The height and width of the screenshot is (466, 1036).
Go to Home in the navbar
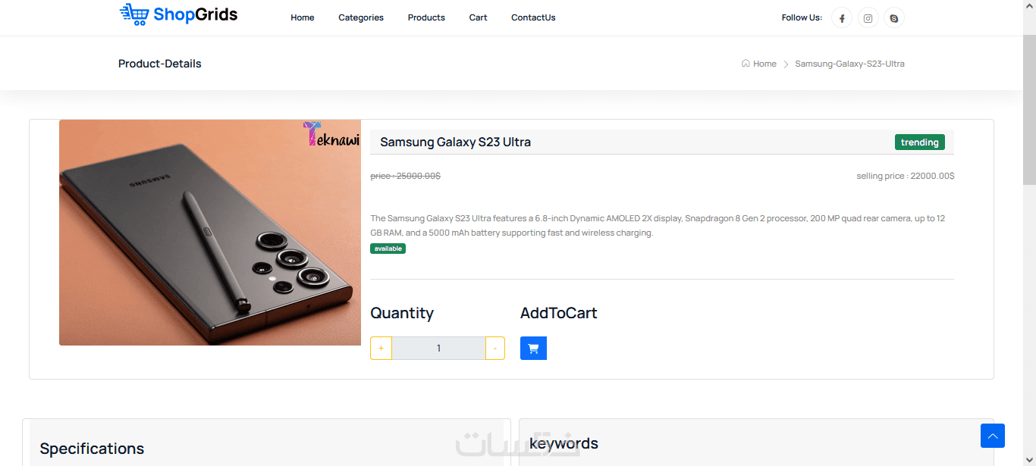[x=302, y=17]
